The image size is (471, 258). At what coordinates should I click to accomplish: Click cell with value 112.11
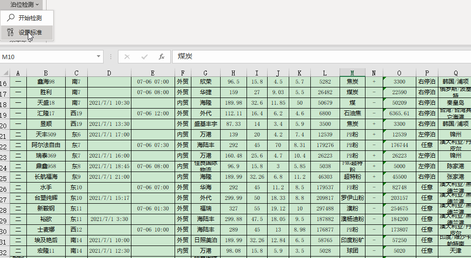(234, 113)
